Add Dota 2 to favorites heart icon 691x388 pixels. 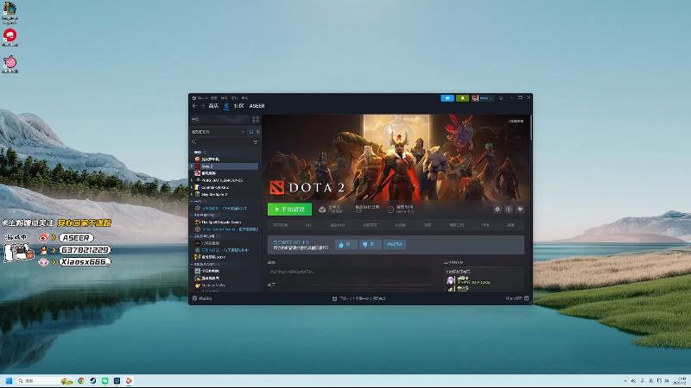click(520, 210)
